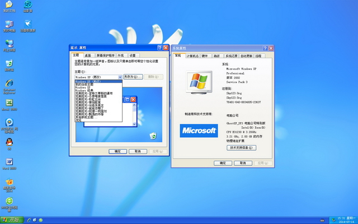The width and height of the screenshot is (358, 224).
Task: Open the 360 browser desktop icon
Action: (x=9, y=204)
